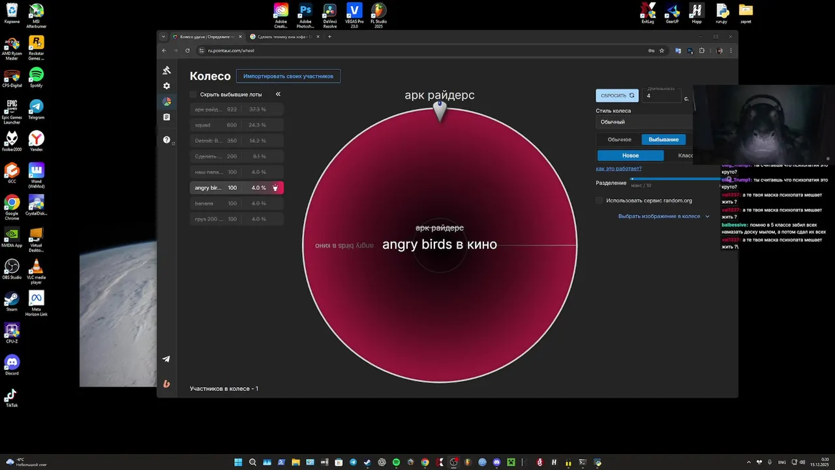This screenshot has height=470, width=835.
Task: Open Epic Games Launcher desktop icon
Action: (x=12, y=112)
